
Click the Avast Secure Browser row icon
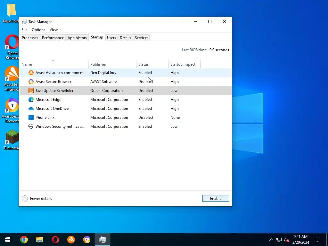pyautogui.click(x=31, y=82)
